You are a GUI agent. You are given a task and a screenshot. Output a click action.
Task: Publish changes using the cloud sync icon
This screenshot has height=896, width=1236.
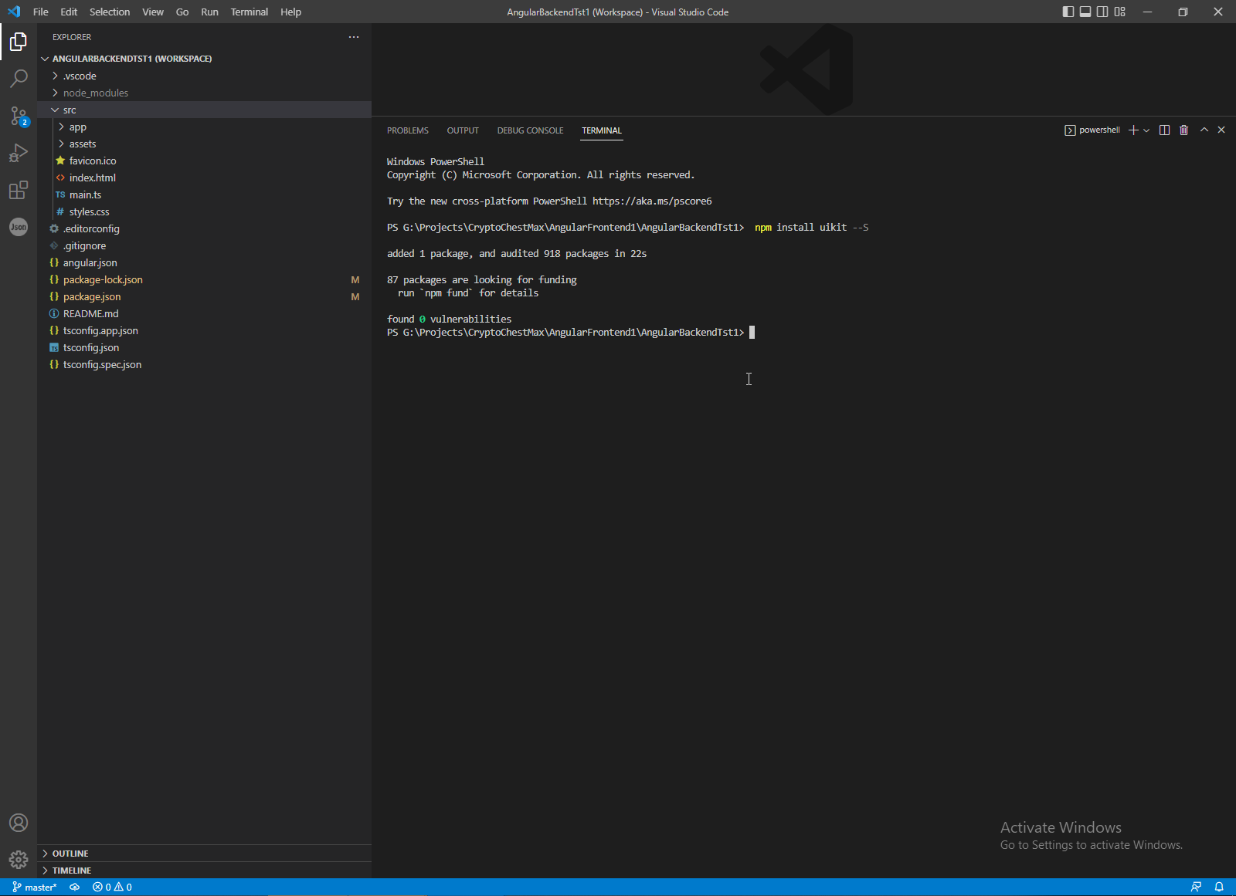coord(74,888)
